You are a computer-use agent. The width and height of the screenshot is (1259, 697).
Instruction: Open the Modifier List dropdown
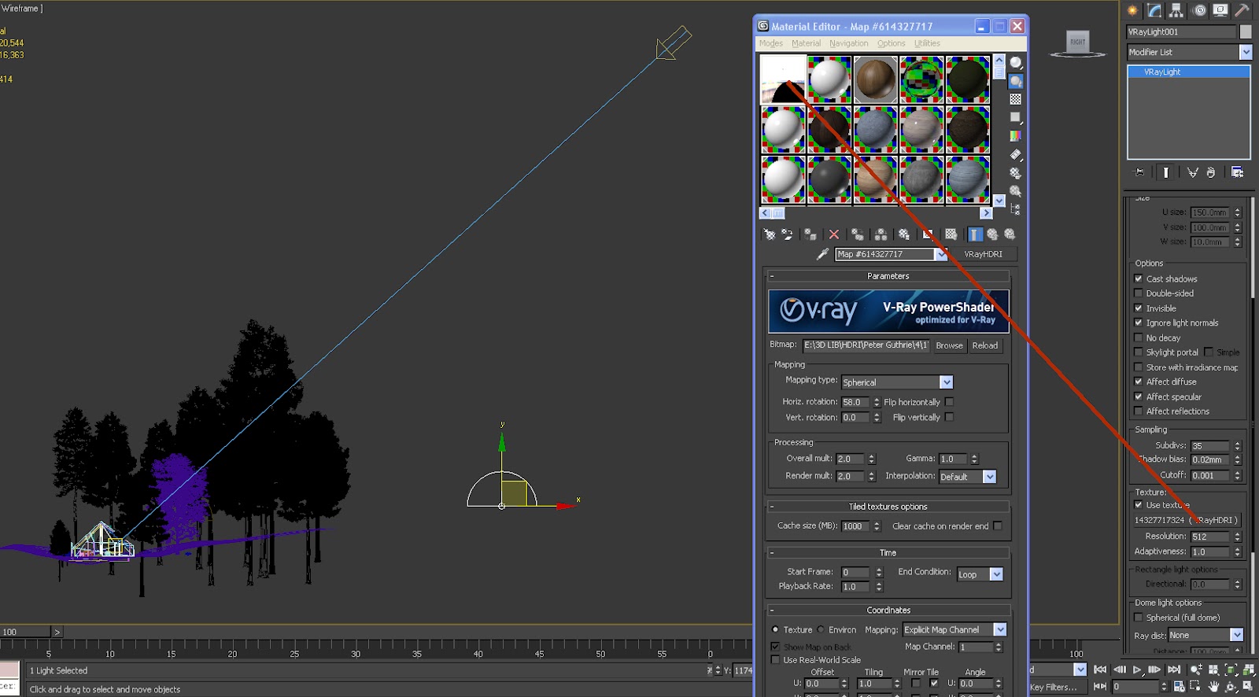click(1189, 52)
